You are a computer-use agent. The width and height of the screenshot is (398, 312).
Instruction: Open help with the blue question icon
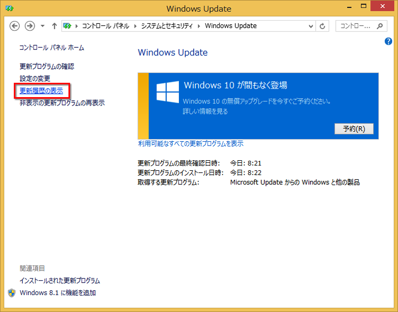coord(388,41)
